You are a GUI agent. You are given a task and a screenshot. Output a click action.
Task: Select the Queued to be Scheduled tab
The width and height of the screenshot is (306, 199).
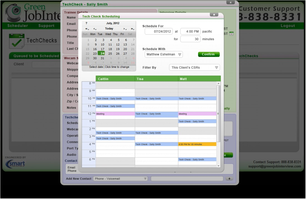tap(36, 56)
